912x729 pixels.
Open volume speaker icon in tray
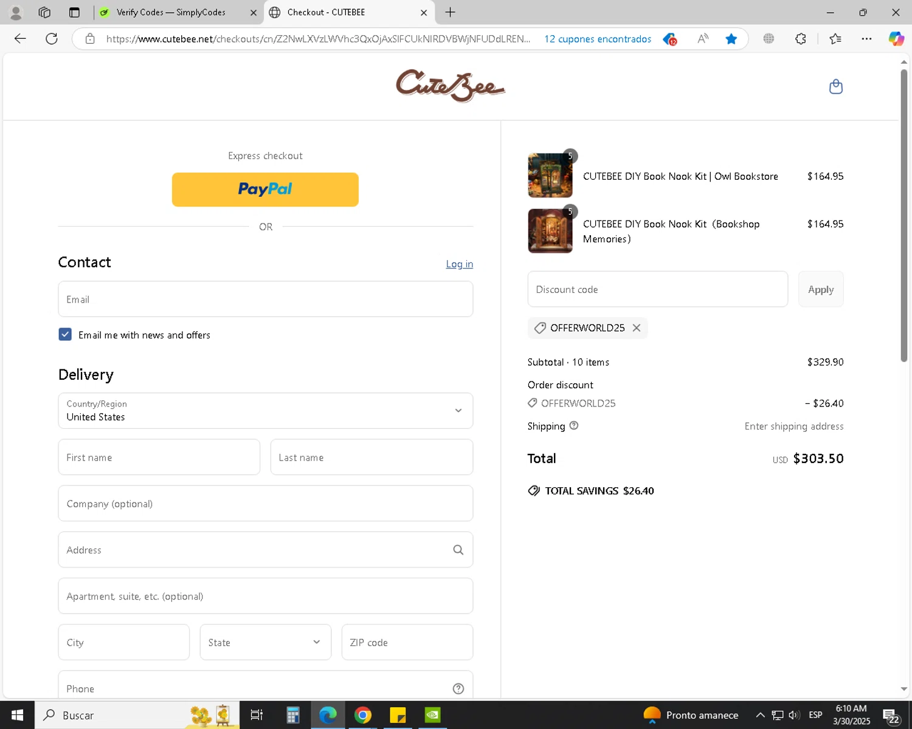coord(794,715)
